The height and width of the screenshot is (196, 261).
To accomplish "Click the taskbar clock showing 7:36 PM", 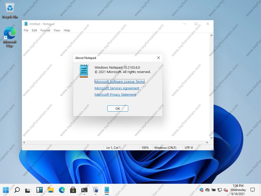I will (238, 190).
